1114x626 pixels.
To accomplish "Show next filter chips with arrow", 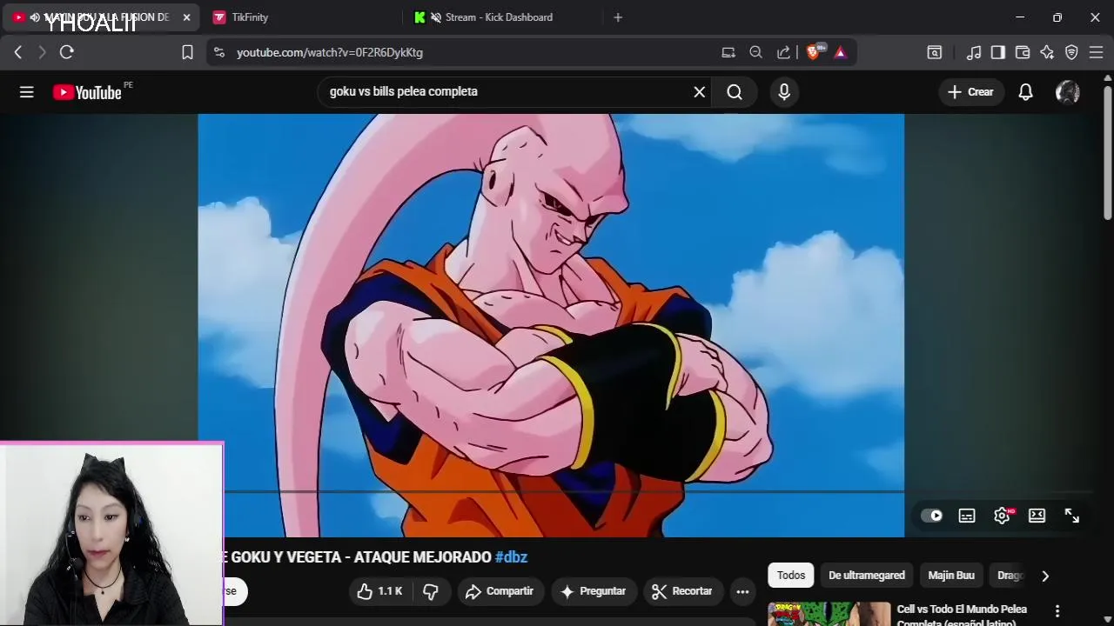I will pos(1045,576).
